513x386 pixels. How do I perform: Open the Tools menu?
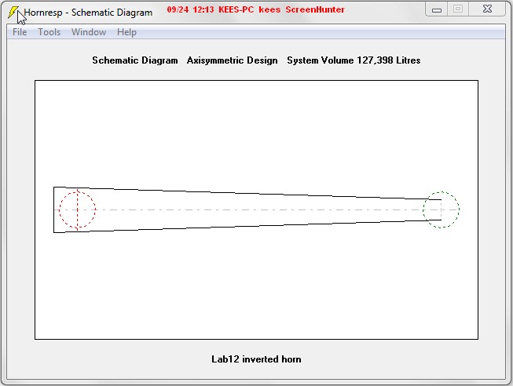click(49, 32)
